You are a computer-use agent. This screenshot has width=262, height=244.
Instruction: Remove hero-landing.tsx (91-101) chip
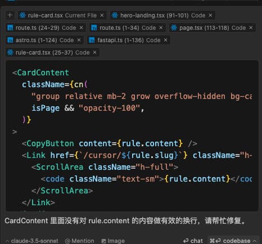[210, 15]
